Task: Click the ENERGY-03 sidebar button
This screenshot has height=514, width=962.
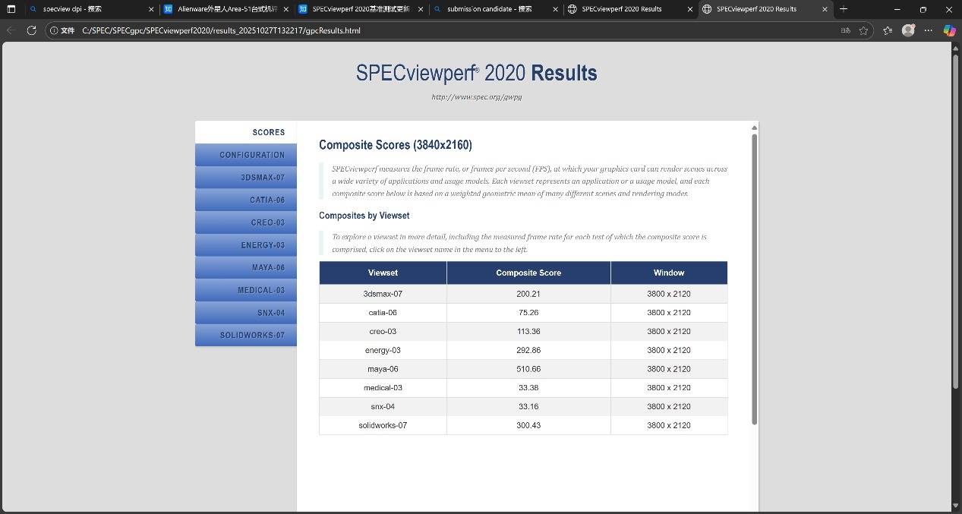Action: (245, 245)
